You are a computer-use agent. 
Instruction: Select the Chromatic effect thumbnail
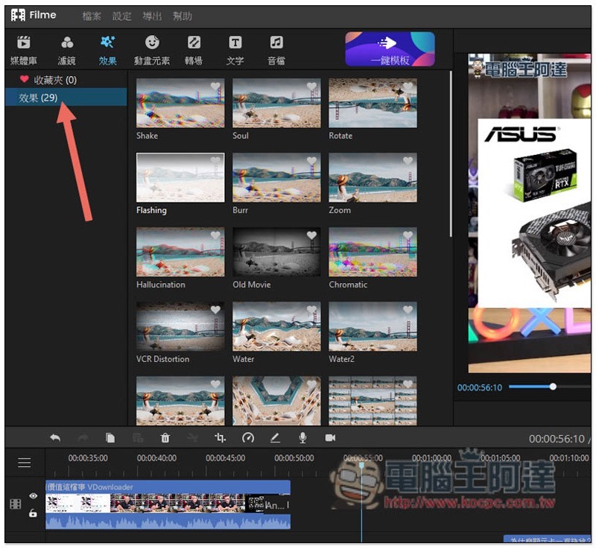(x=372, y=252)
